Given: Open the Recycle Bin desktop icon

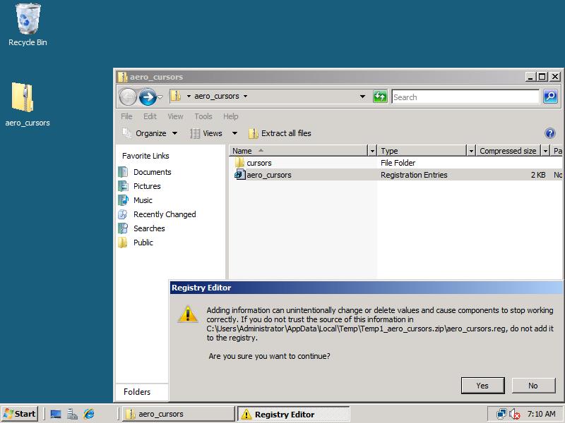Looking at the screenshot, I should (28, 25).
